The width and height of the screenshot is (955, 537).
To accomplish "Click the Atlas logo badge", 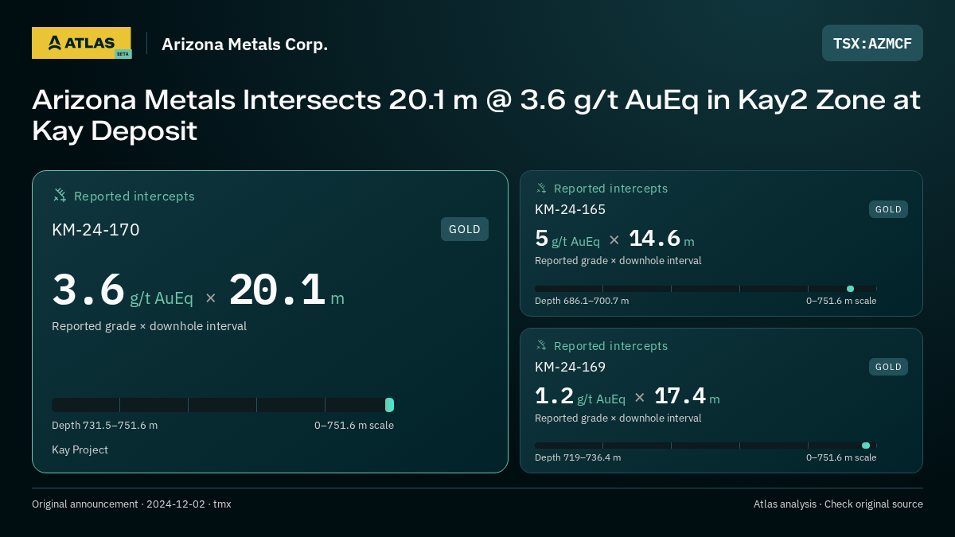I will pos(81,43).
